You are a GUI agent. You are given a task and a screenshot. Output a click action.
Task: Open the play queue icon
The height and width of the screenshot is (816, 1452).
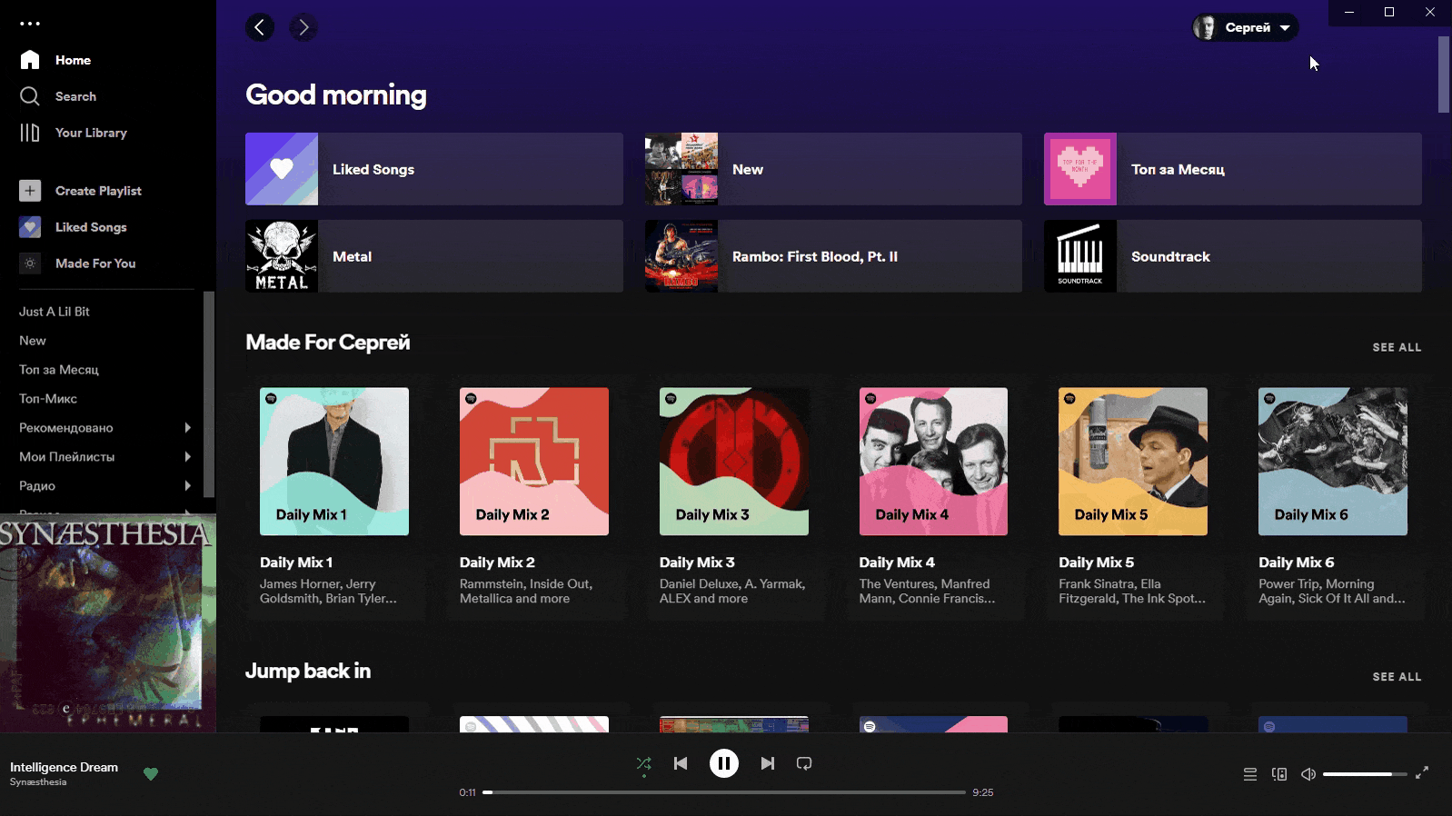click(1250, 774)
